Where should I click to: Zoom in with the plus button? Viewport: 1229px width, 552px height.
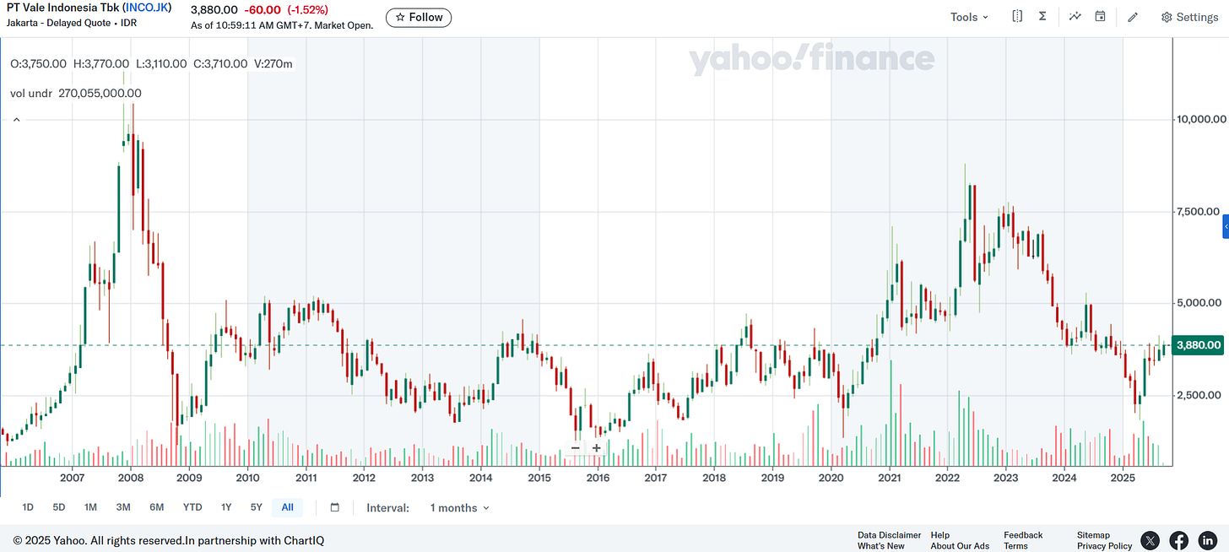pos(597,448)
